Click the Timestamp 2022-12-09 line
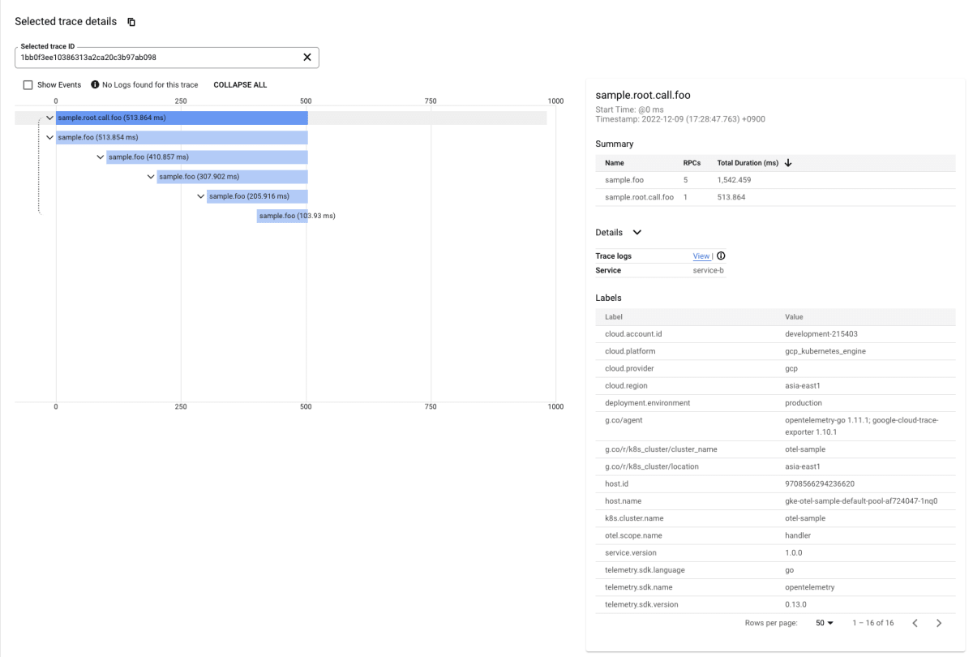973x657 pixels. tap(680, 119)
